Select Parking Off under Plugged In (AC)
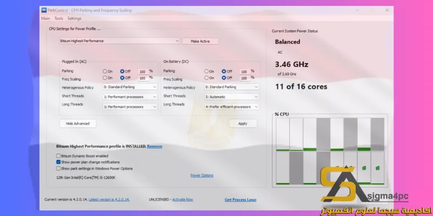The image size is (433, 216). point(126,71)
